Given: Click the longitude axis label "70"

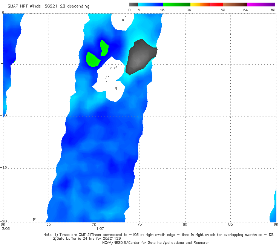Looking at the screenshot, I should point(94,224).
